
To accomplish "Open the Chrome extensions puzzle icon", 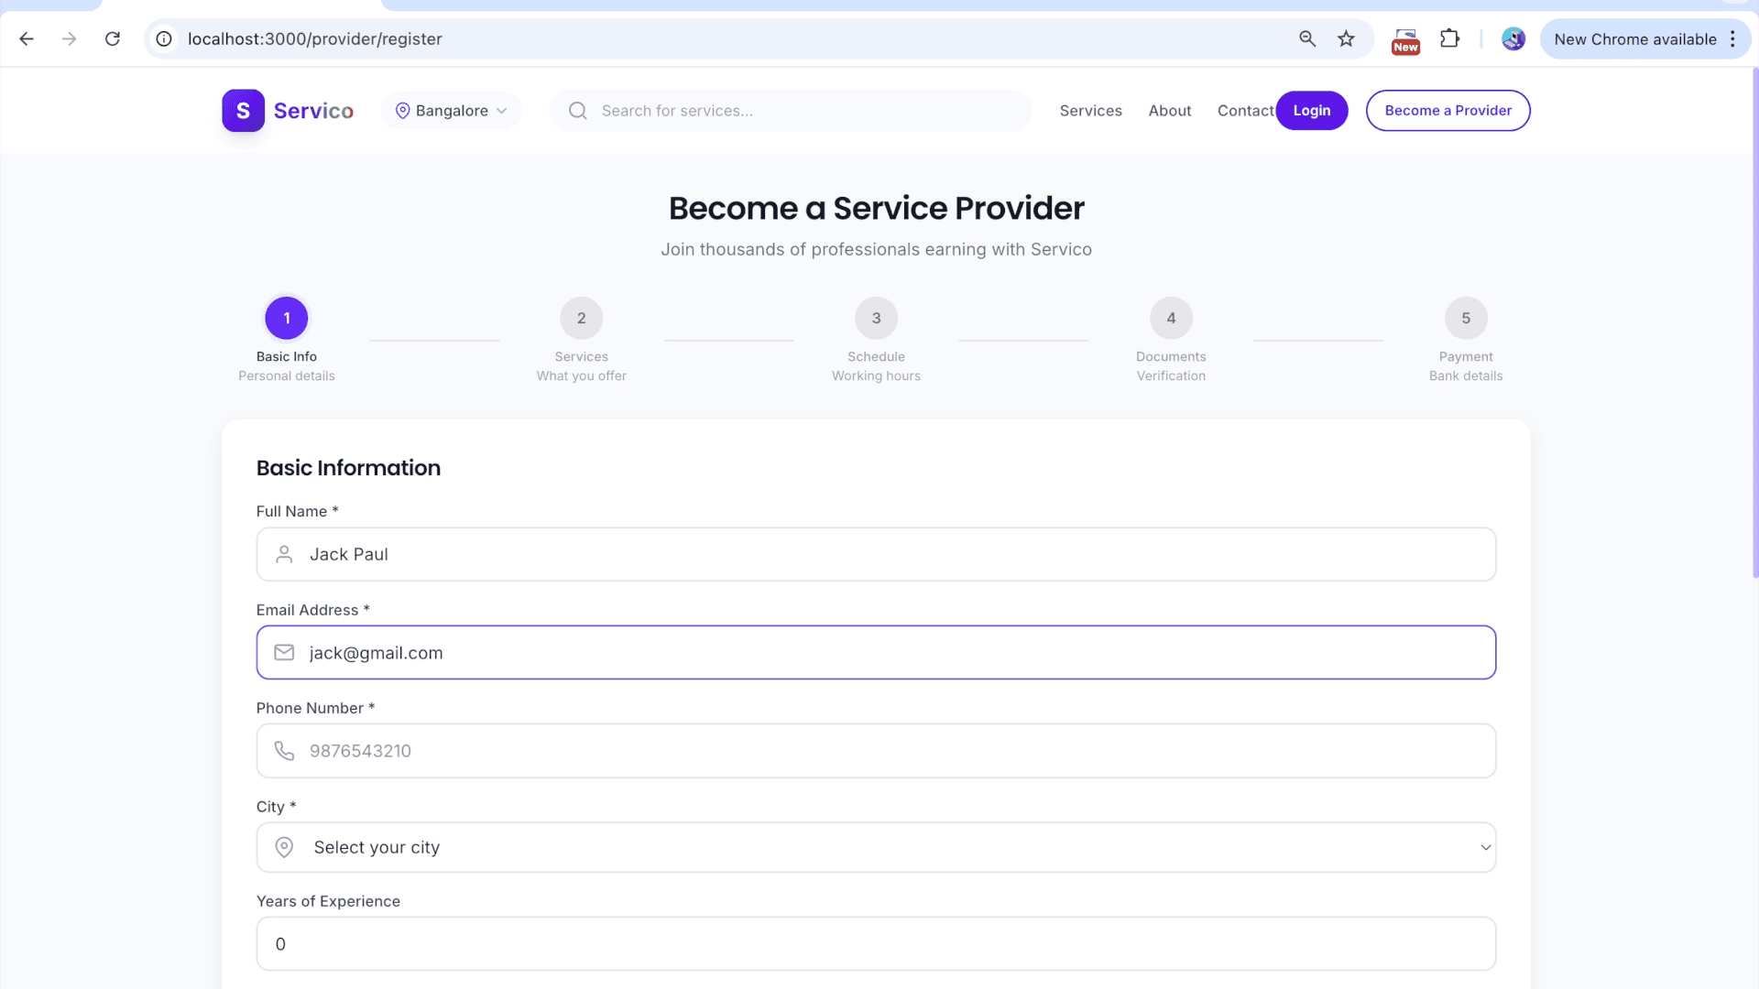I will coord(1449,38).
